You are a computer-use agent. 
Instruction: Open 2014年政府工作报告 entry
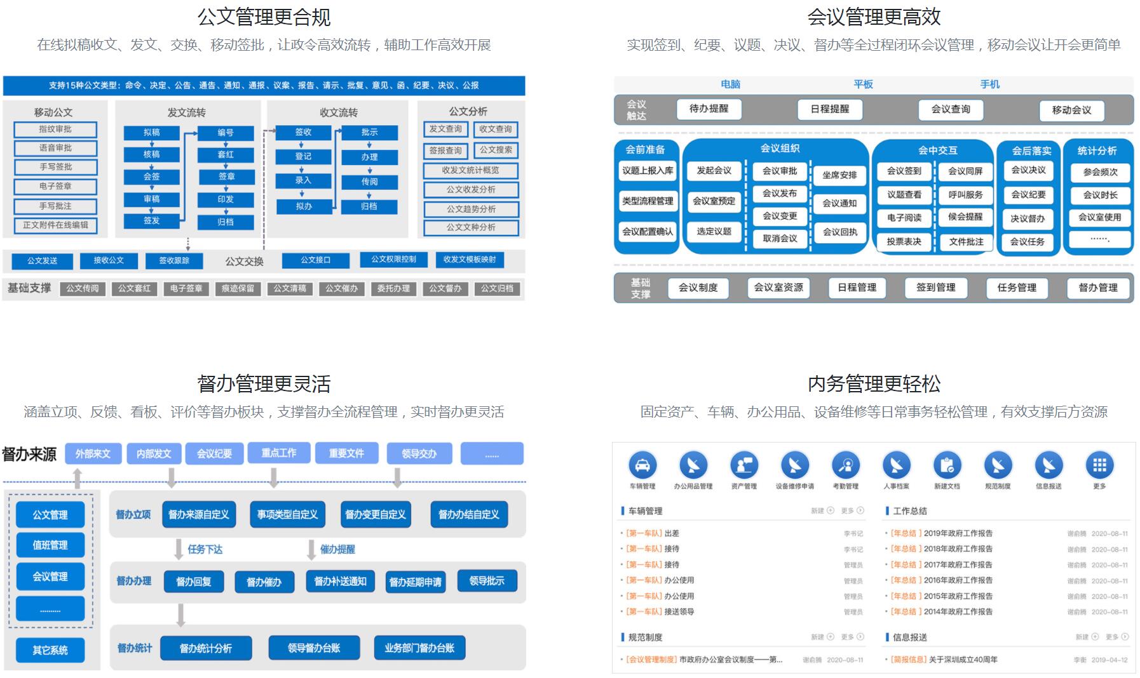pyautogui.click(x=958, y=612)
